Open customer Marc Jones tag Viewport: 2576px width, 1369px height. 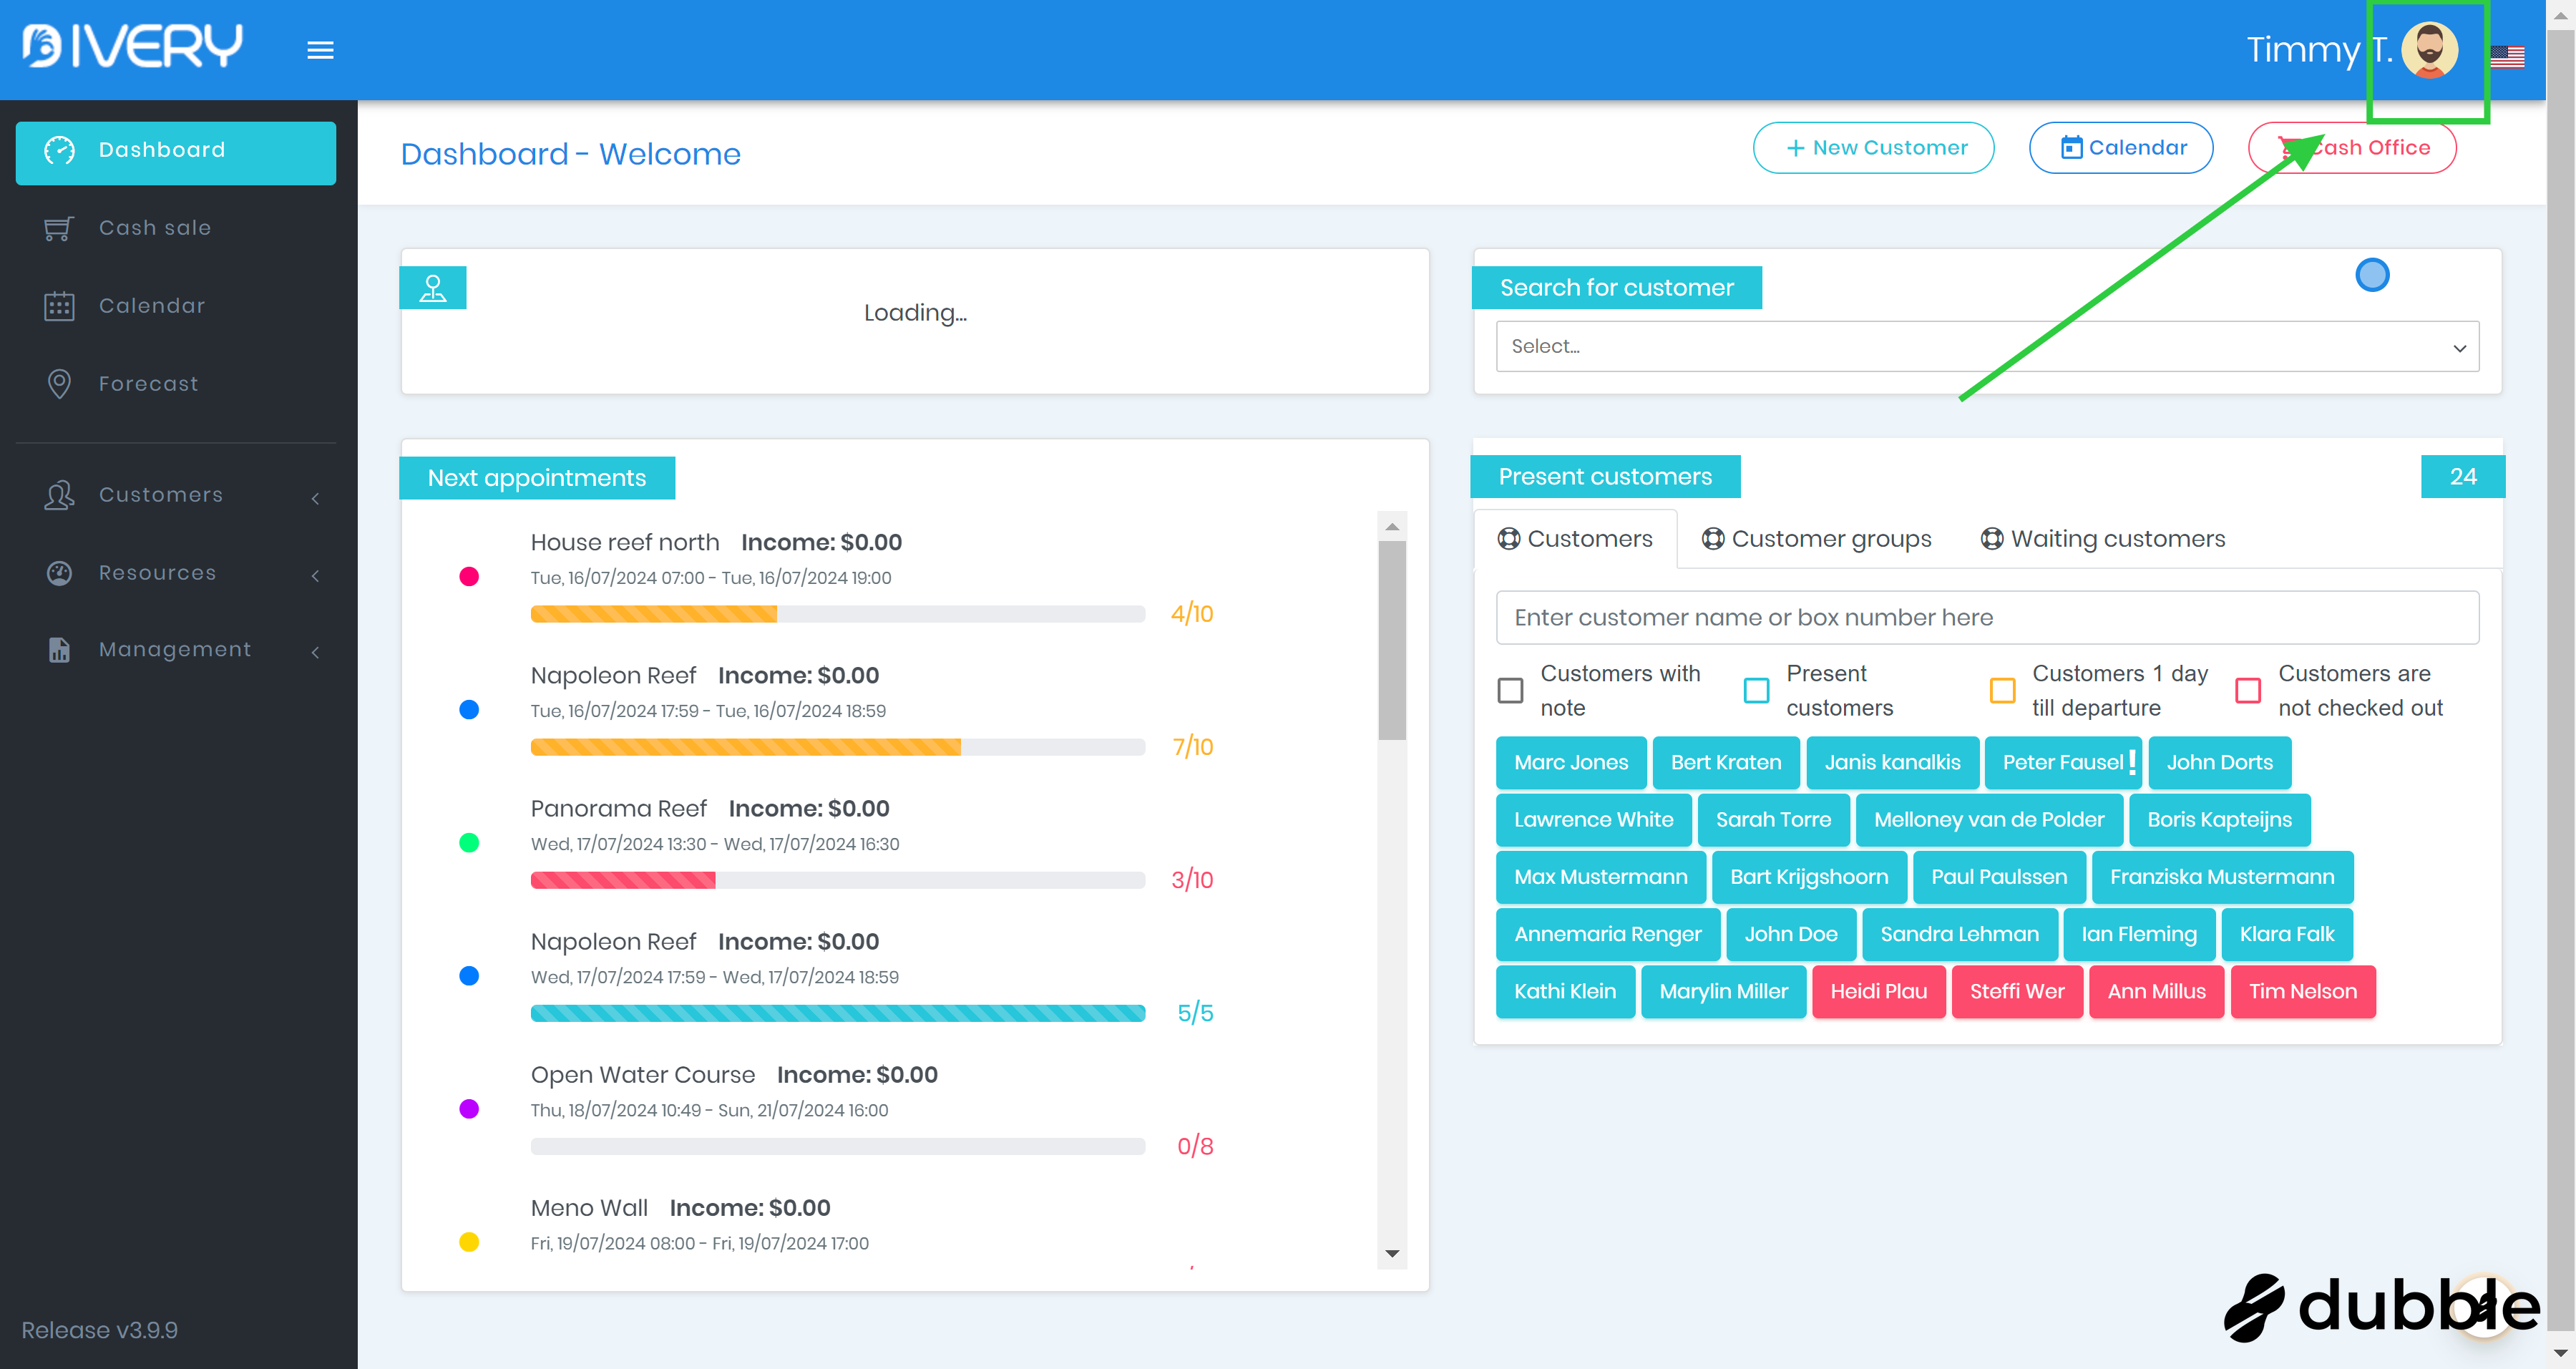pos(1571,763)
